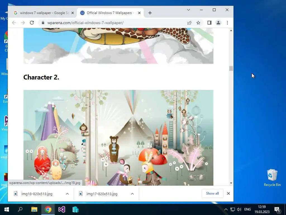Screen dimensions: 286x215
Task: Show all downloads
Action: pos(213,193)
